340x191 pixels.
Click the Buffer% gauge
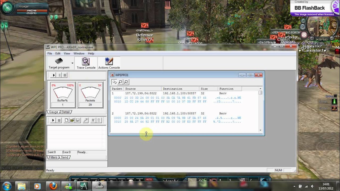[x=63, y=95]
